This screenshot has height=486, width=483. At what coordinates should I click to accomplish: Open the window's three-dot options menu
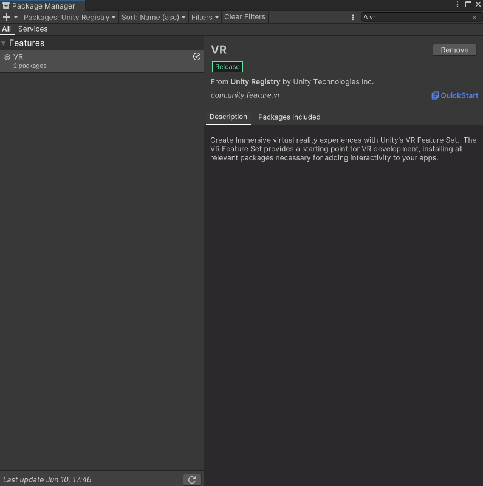click(457, 4)
